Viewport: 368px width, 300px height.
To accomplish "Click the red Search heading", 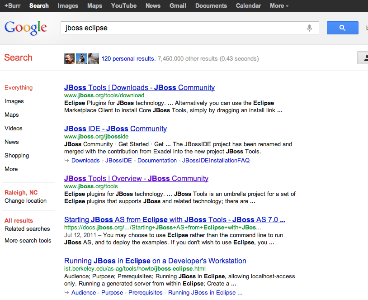I will point(18,57).
